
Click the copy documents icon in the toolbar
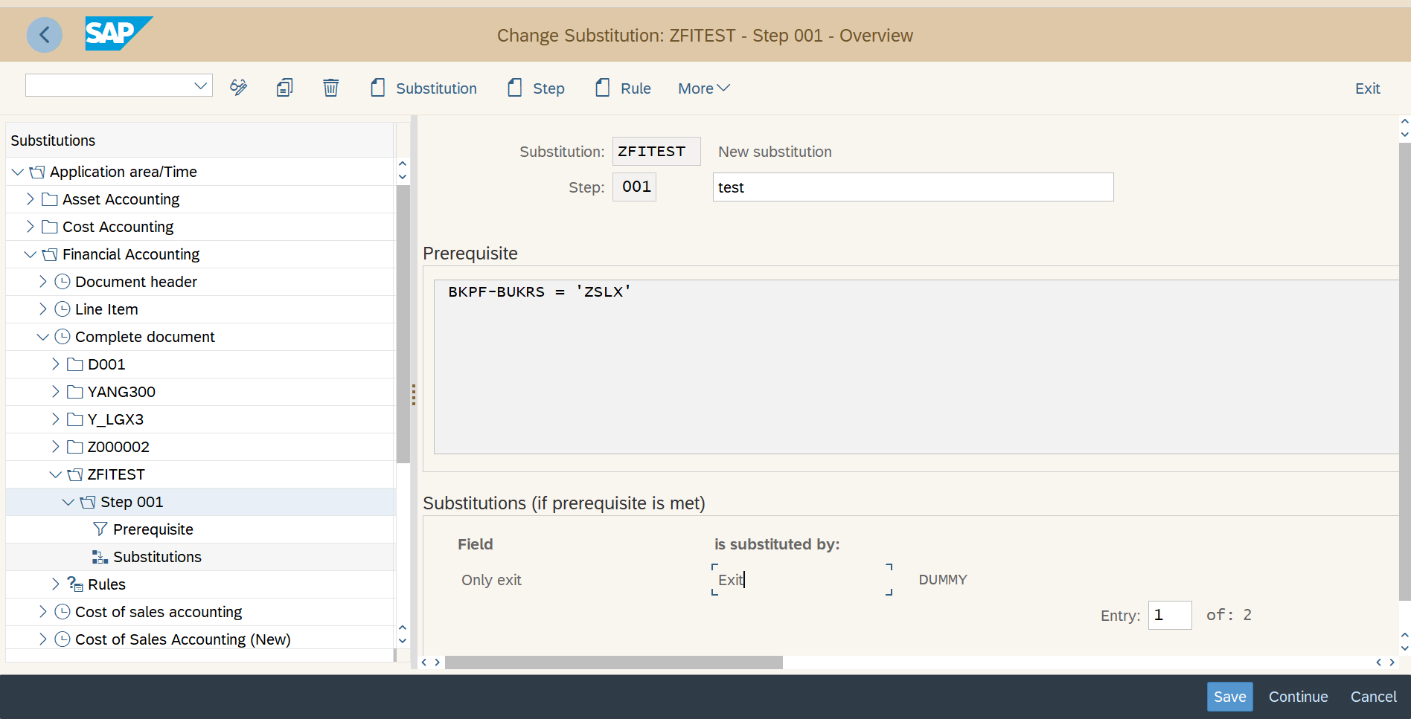tap(284, 88)
